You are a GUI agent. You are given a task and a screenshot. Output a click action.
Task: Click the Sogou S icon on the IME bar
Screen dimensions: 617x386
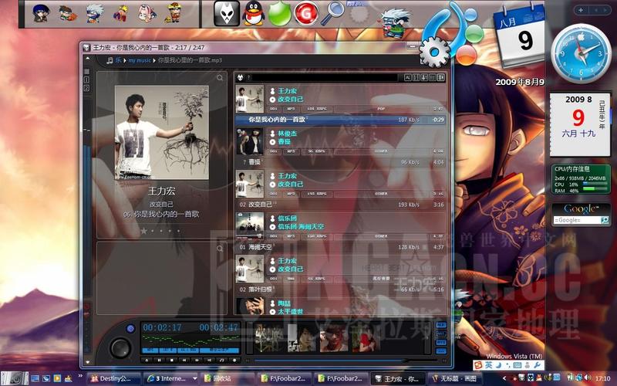(478, 365)
